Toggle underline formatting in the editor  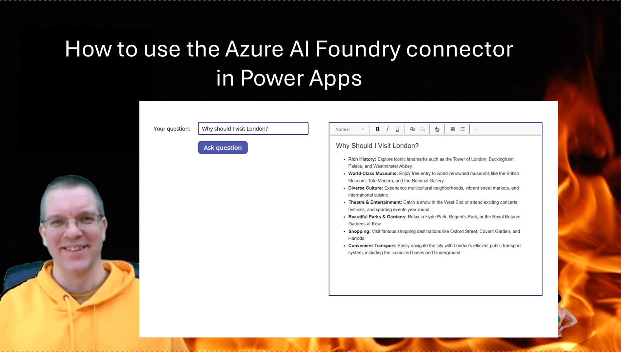(397, 129)
